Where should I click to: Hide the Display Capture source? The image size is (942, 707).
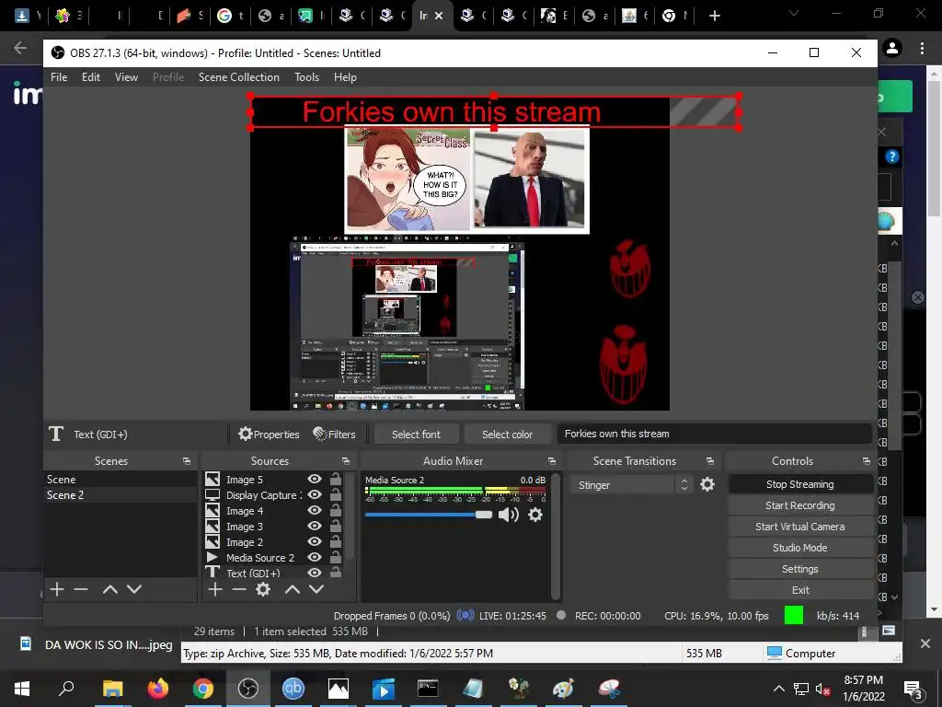(315, 494)
